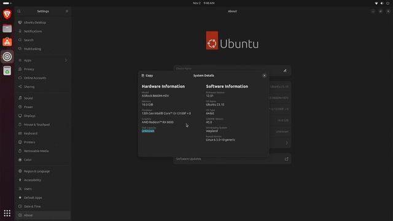Select Online Accounts in sidebar
The image size is (393, 221).
coord(43,78)
